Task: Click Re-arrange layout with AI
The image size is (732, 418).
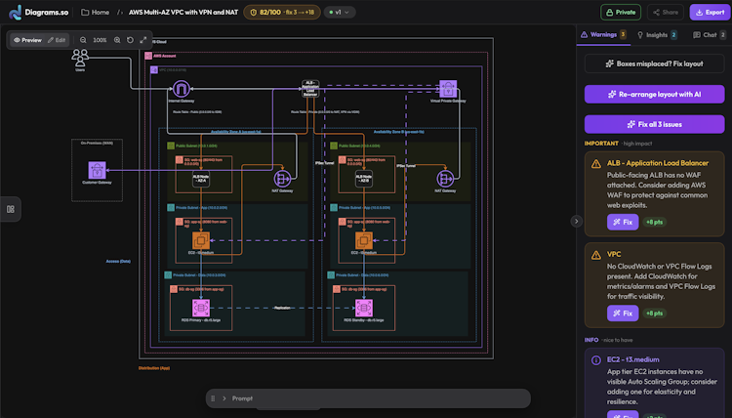Action: click(x=655, y=95)
